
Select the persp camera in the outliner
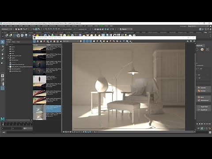13,47
